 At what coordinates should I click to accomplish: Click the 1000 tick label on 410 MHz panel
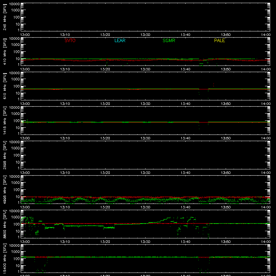pos(16,45)
